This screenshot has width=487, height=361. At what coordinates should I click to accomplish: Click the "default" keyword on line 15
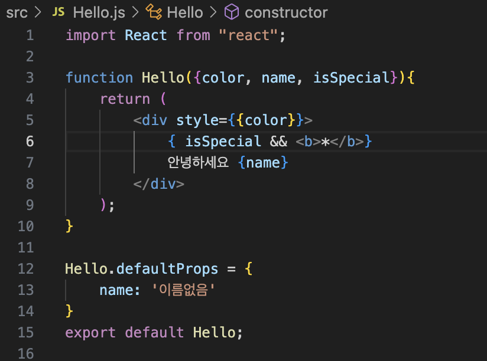click(x=154, y=333)
